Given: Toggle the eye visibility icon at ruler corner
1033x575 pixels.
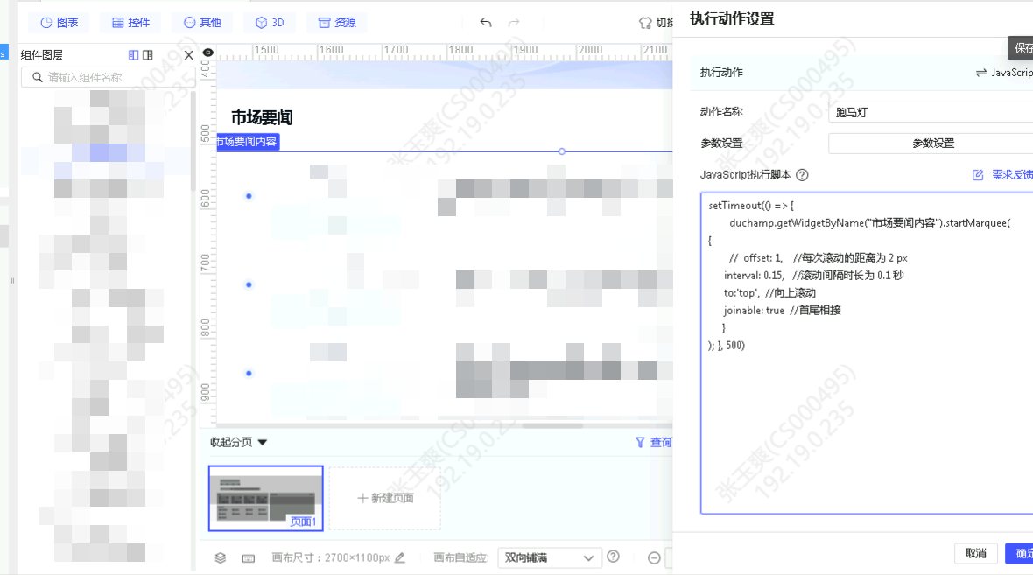Looking at the screenshot, I should 207,53.
